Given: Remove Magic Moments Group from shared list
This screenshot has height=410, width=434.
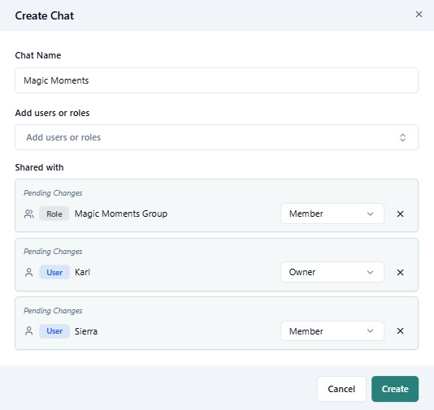Looking at the screenshot, I should coord(400,214).
